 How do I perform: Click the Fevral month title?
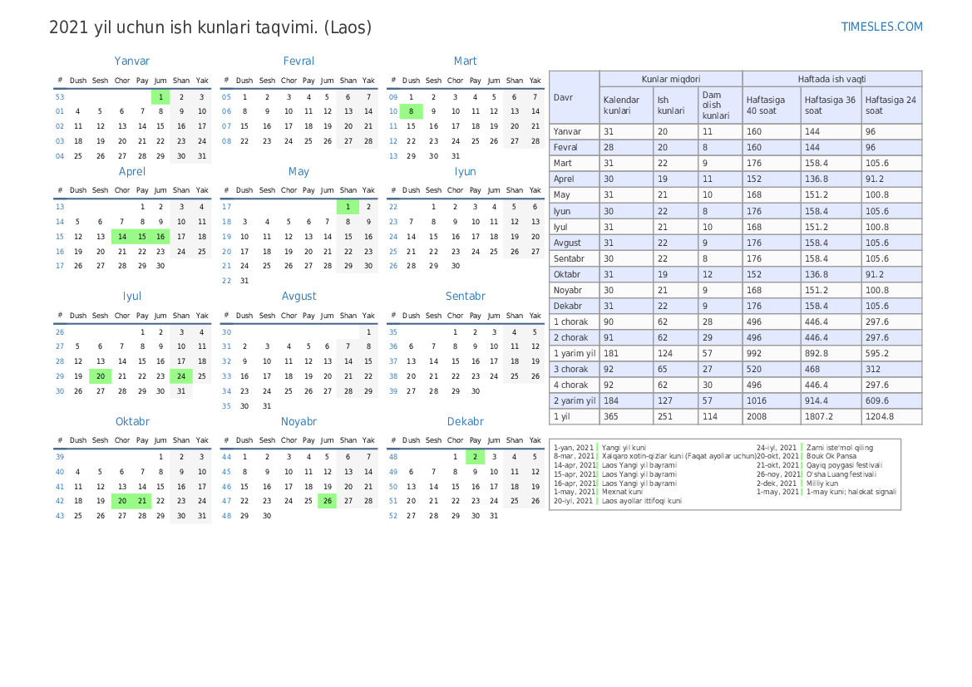point(299,61)
